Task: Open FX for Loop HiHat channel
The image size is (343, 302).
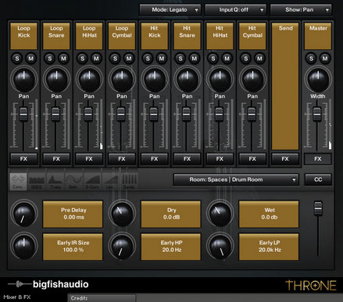Action: pos(89,158)
